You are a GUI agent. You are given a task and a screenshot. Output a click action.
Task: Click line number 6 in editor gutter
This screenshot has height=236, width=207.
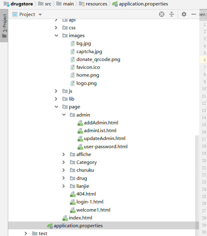point(205,60)
